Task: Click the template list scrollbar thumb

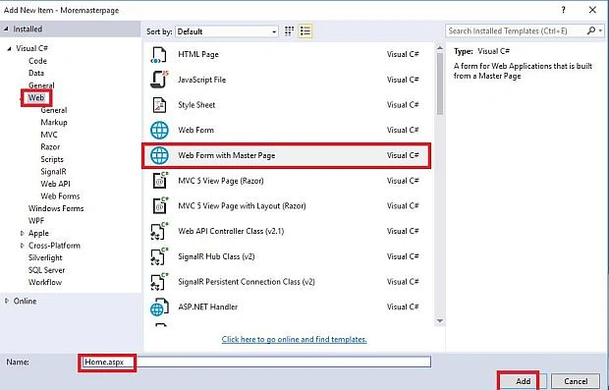Action: click(440, 84)
